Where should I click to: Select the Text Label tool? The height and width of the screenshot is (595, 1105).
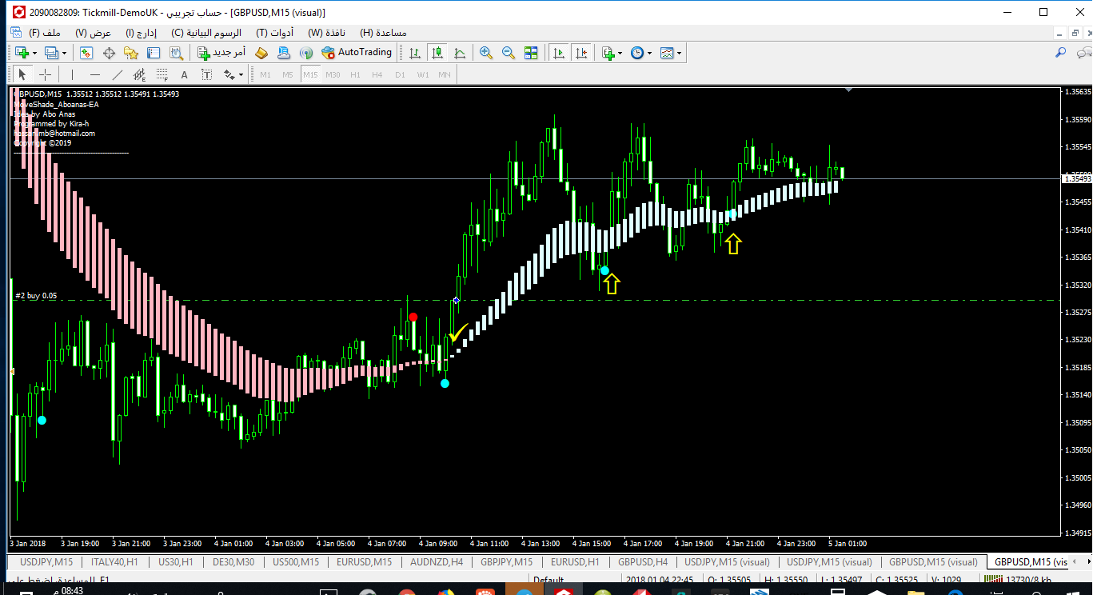(206, 74)
